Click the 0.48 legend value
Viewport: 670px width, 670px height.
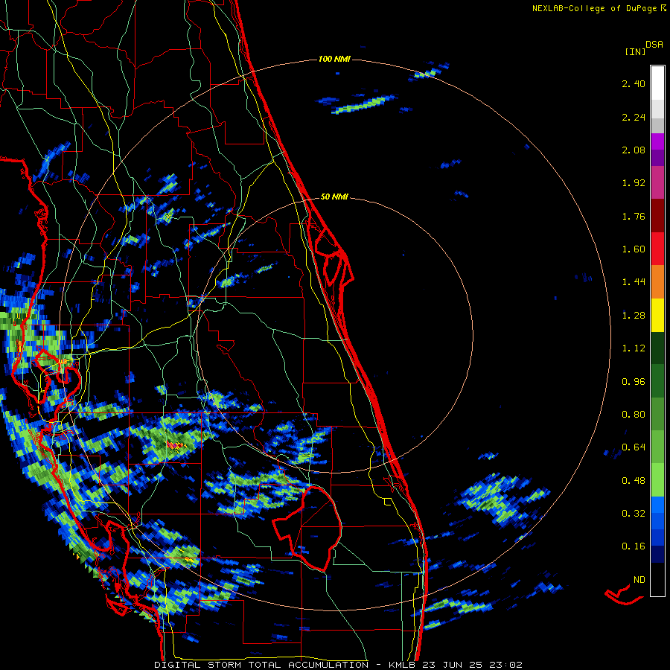tap(634, 481)
